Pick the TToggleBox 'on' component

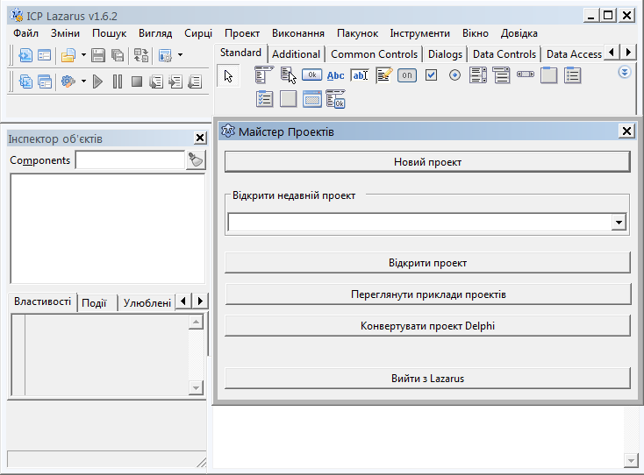pos(407,75)
